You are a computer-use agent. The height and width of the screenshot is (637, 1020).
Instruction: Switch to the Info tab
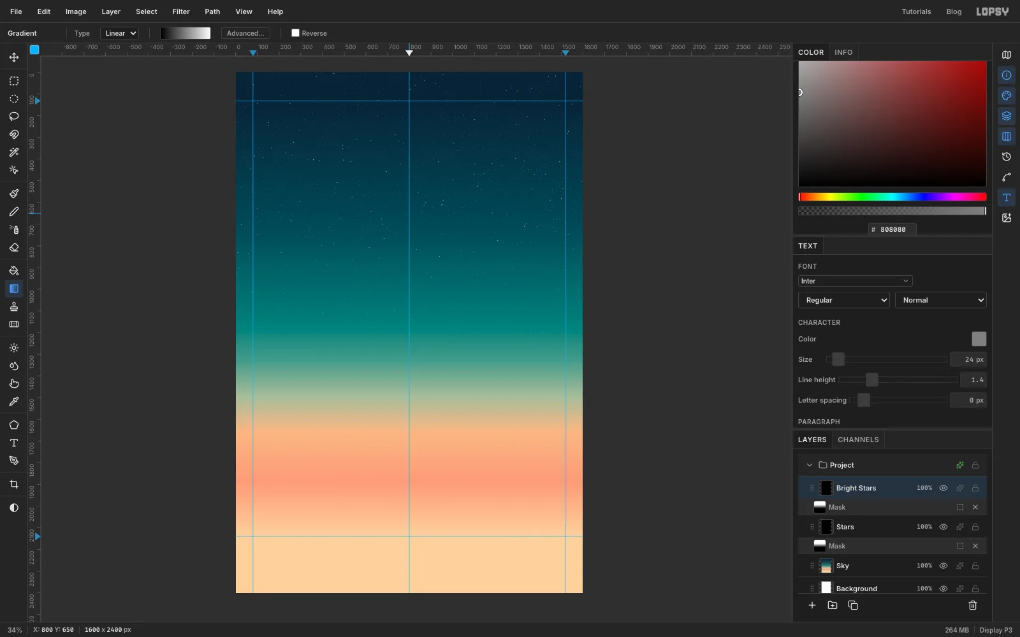click(843, 52)
